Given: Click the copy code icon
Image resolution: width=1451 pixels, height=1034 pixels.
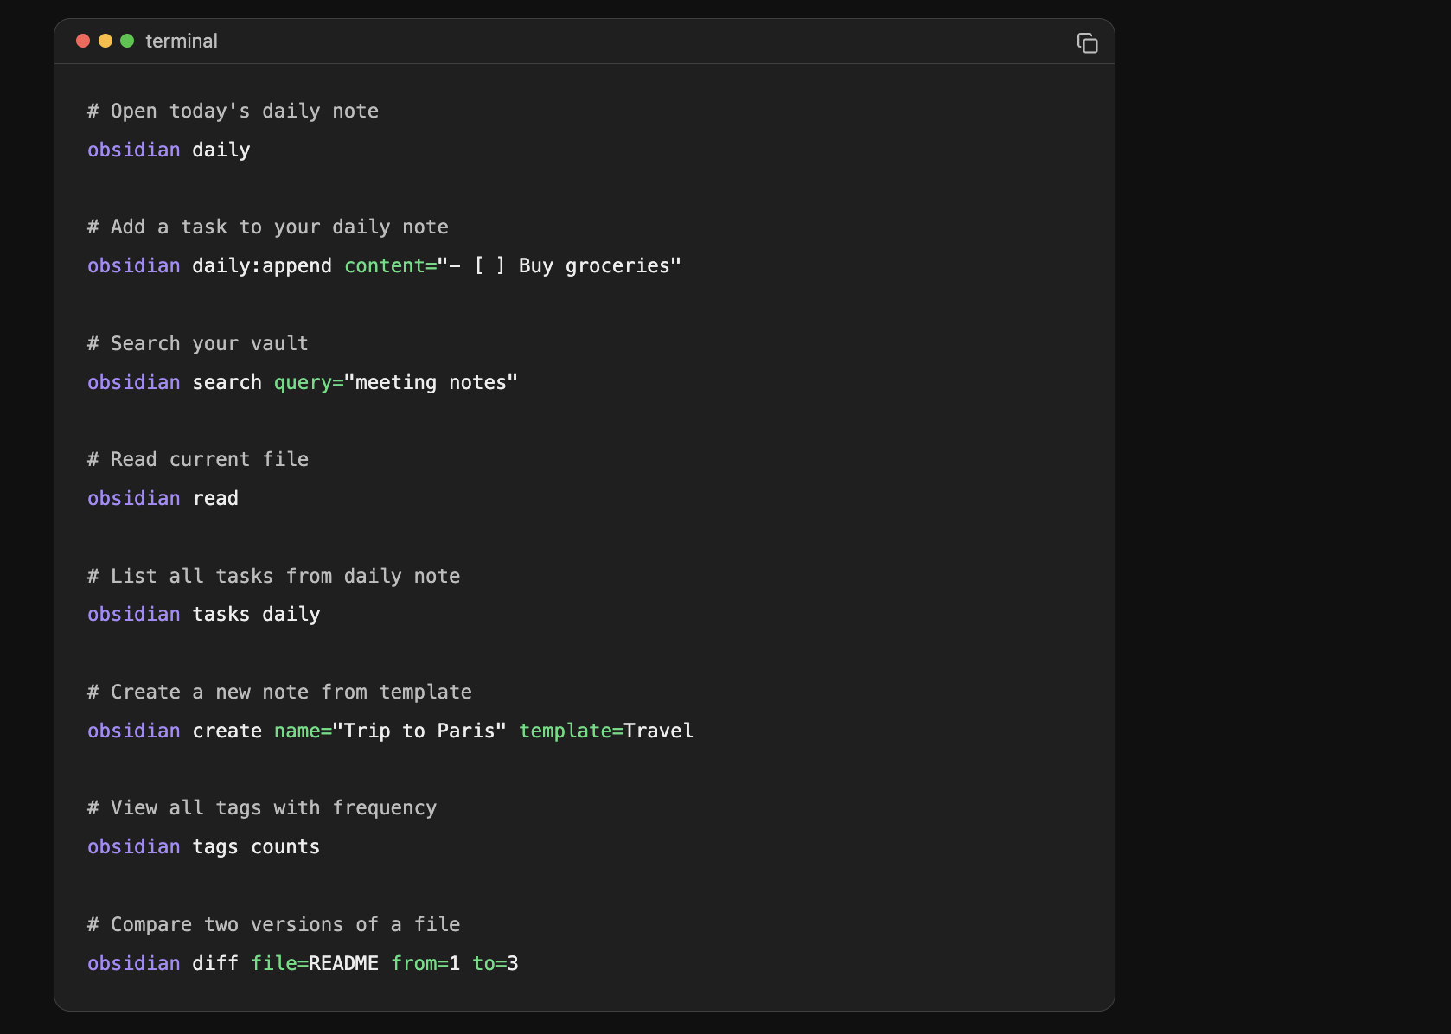Looking at the screenshot, I should click(1087, 42).
